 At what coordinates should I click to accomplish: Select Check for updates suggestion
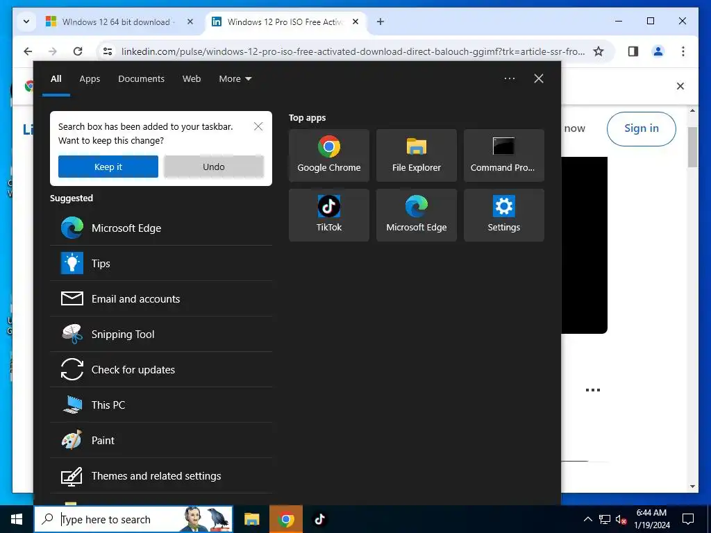pyautogui.click(x=161, y=369)
